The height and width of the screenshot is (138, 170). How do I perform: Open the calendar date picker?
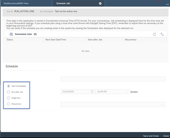[x=92, y=92]
